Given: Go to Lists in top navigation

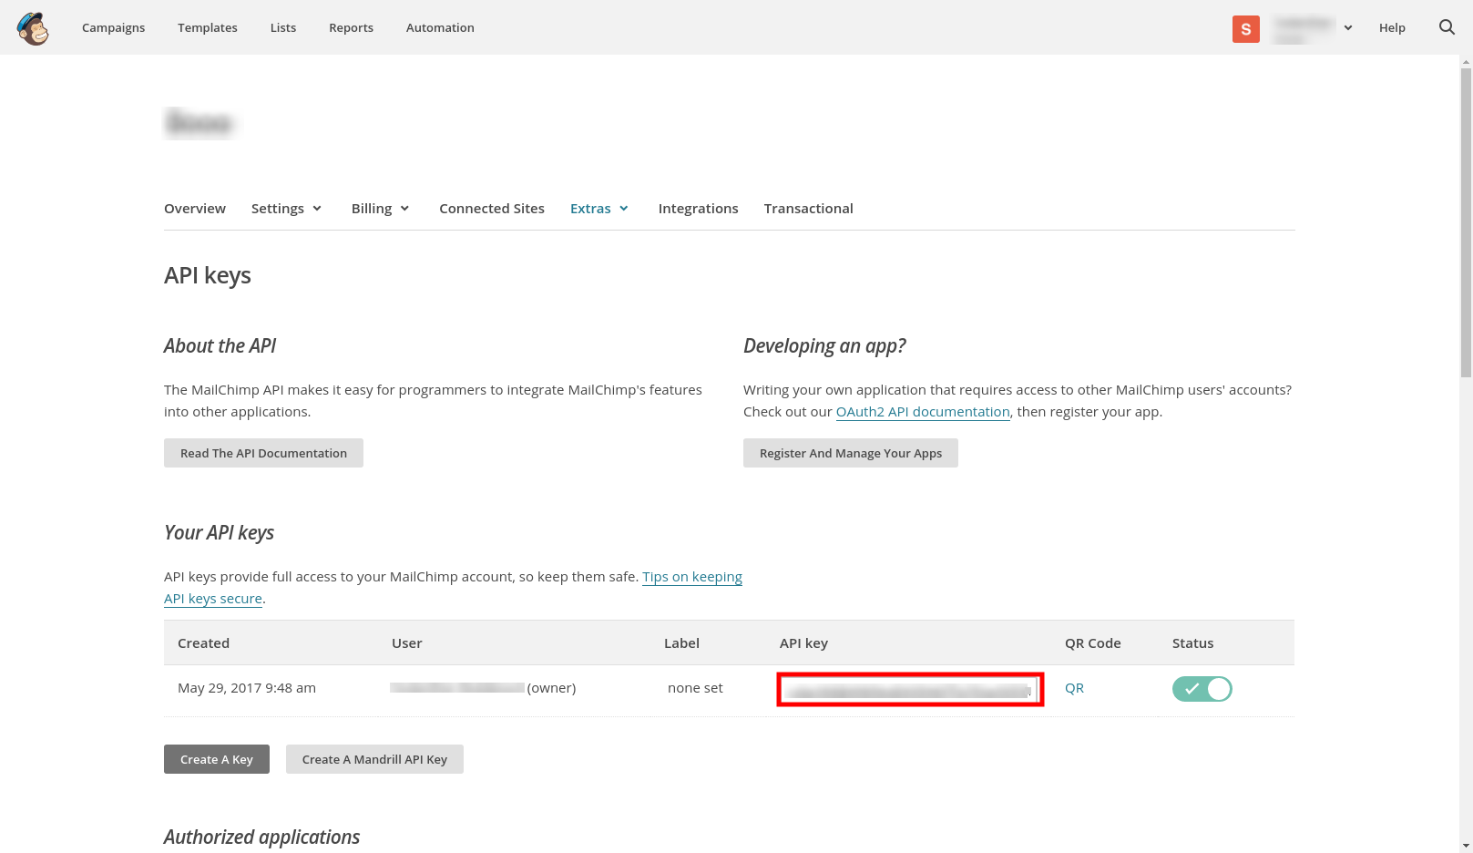Looking at the screenshot, I should [x=283, y=27].
